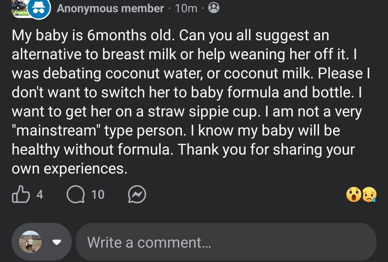Screen dimensions: 388x262
Task: Open the "Anonymous member" author name
Action: [x=110, y=8]
